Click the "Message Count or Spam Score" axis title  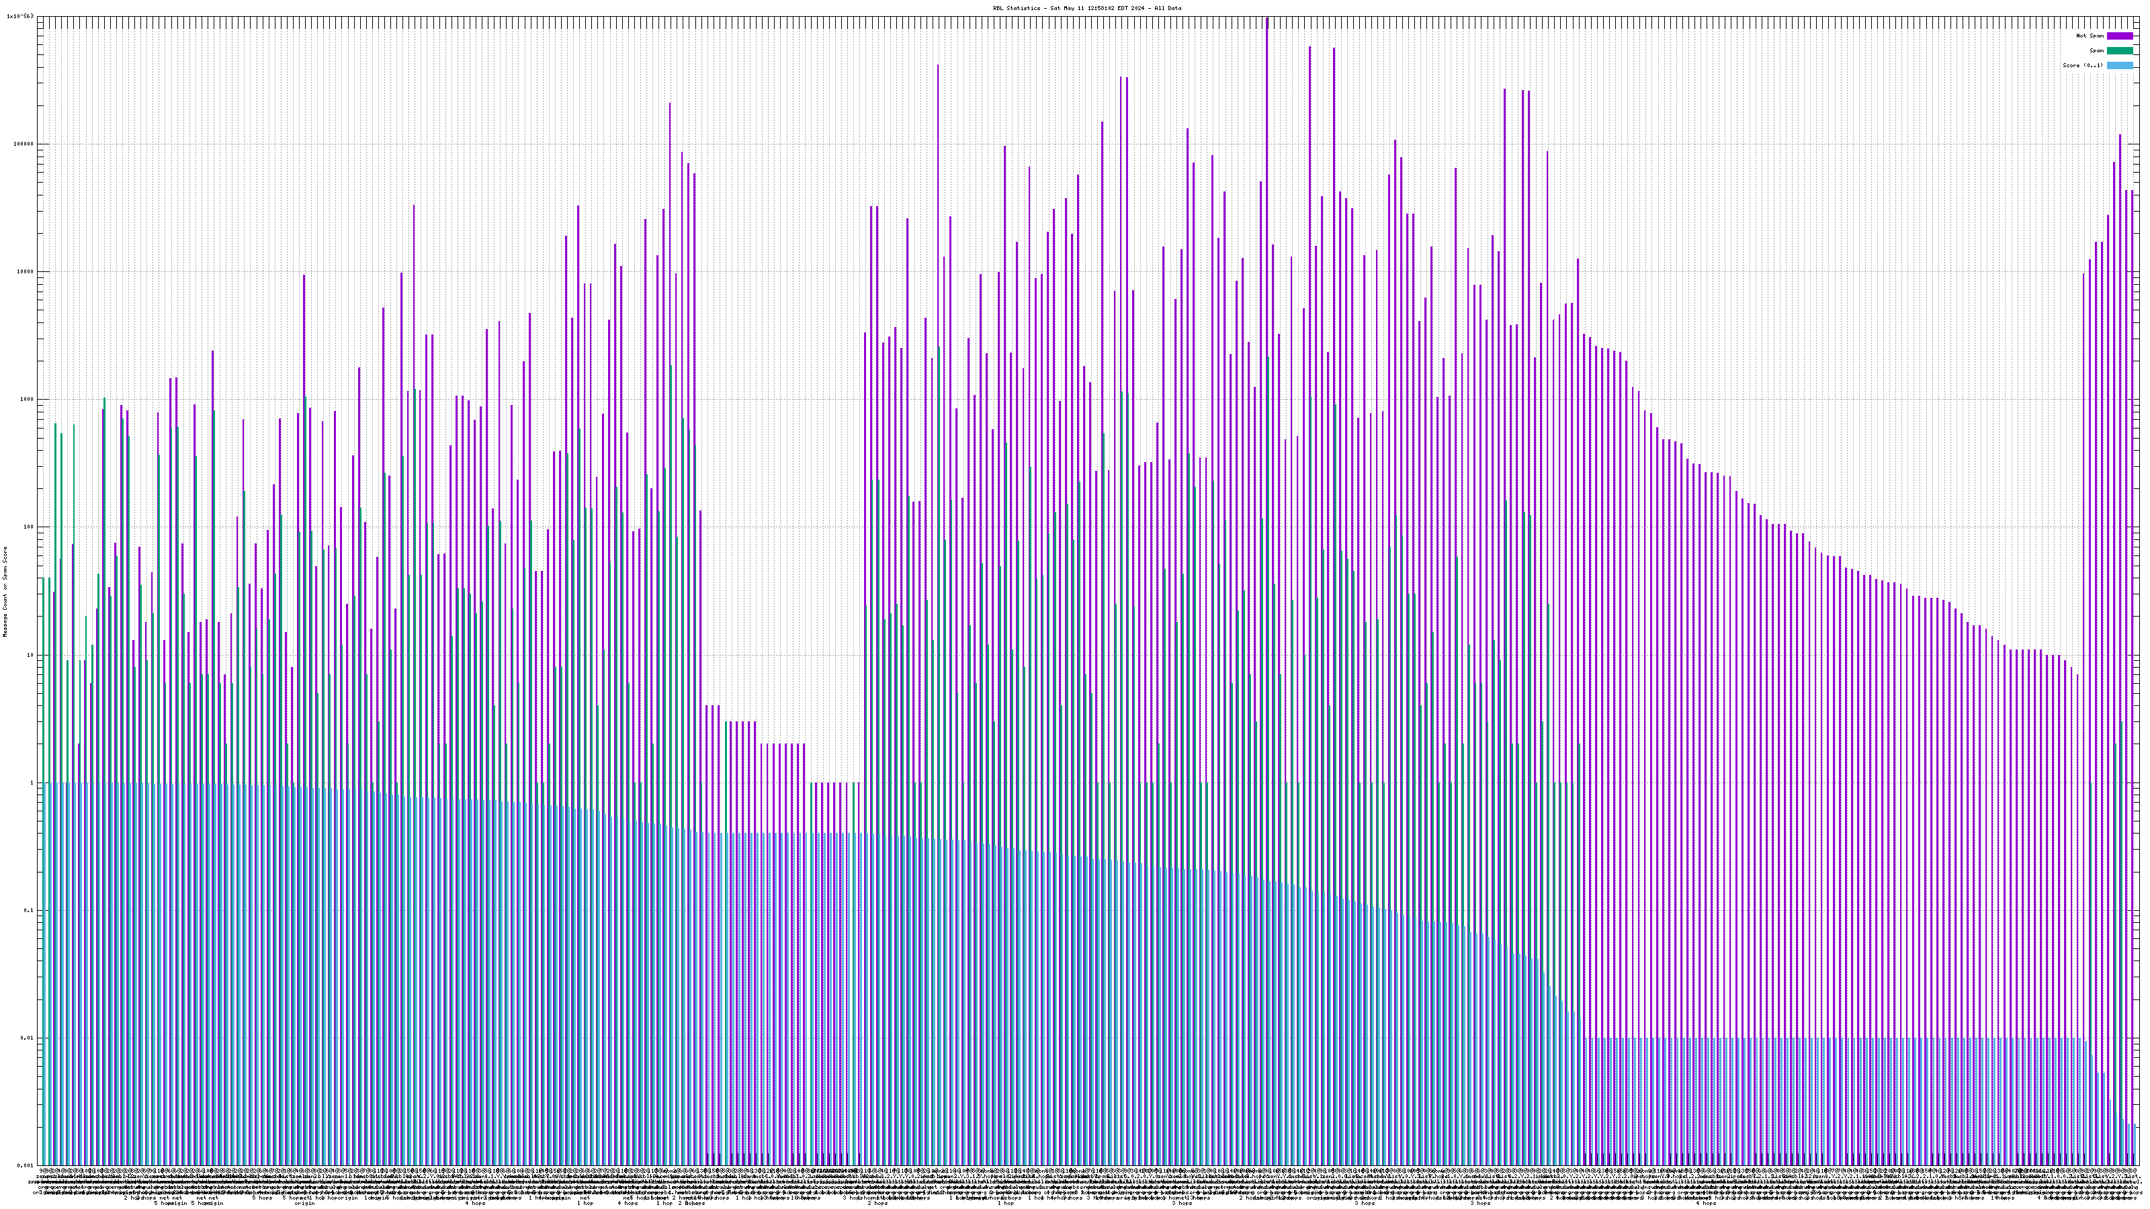(5, 592)
